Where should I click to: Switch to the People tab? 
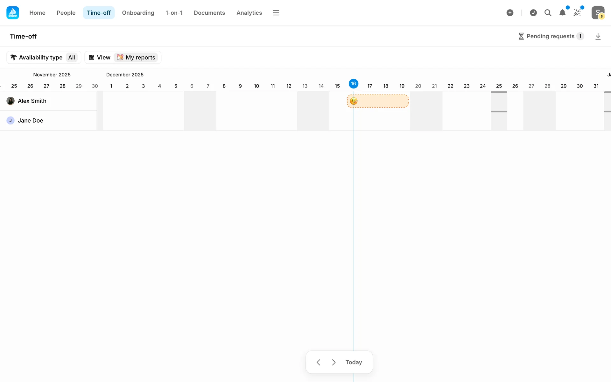click(66, 13)
